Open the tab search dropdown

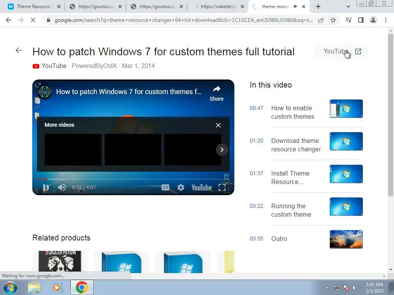click(x=348, y=7)
